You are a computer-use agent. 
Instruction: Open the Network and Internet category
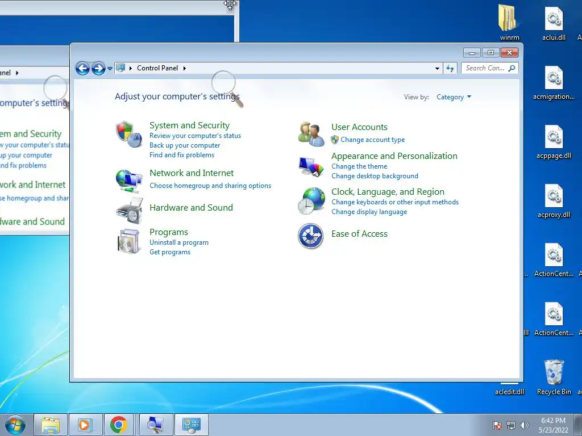[x=192, y=173]
